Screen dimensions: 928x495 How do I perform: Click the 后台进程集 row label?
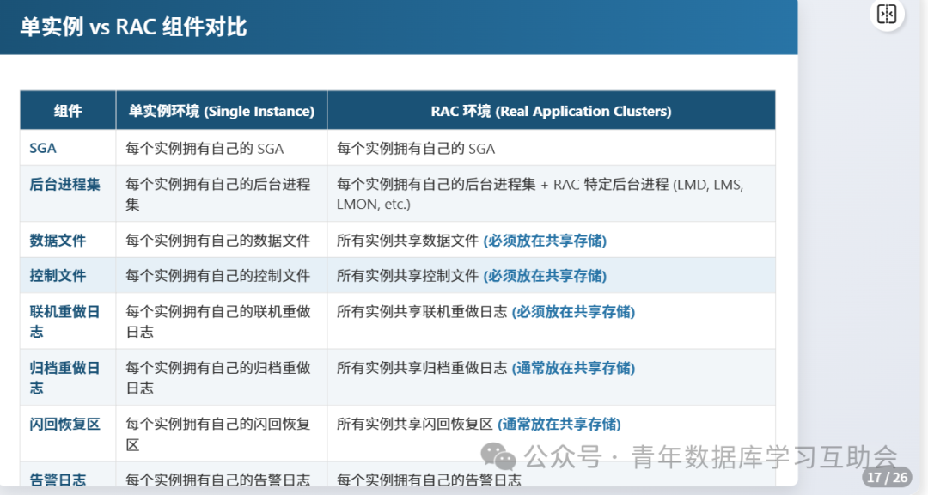pos(65,184)
